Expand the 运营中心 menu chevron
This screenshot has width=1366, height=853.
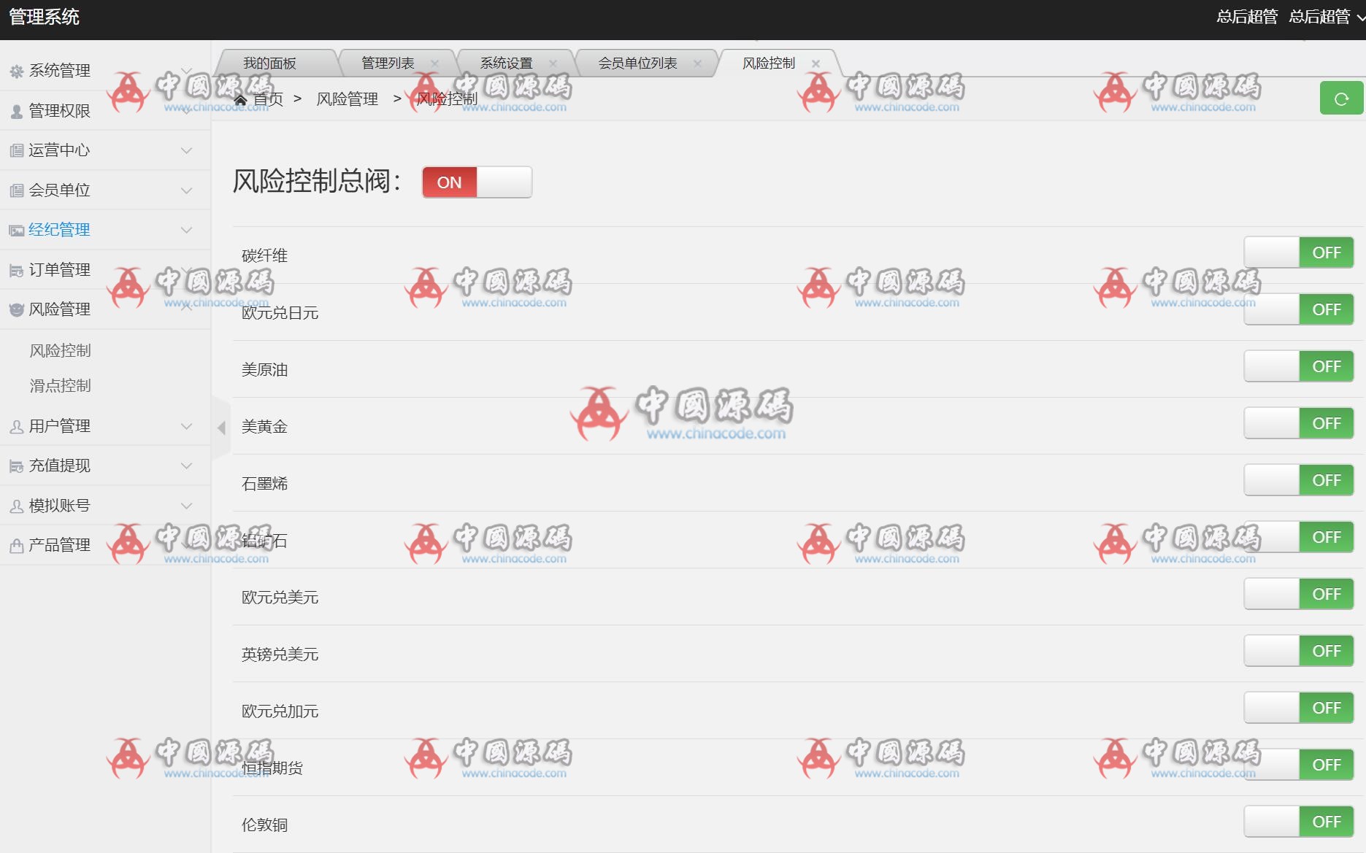(x=186, y=150)
